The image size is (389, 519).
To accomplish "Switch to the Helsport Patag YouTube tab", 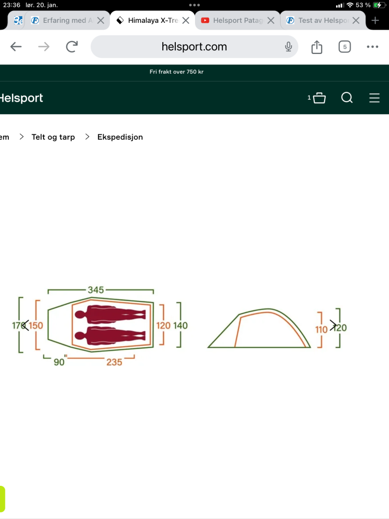I will tap(232, 21).
